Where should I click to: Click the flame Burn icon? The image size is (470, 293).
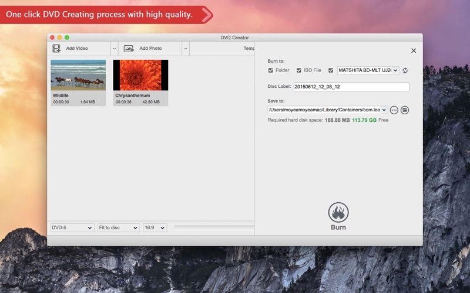[x=338, y=212]
